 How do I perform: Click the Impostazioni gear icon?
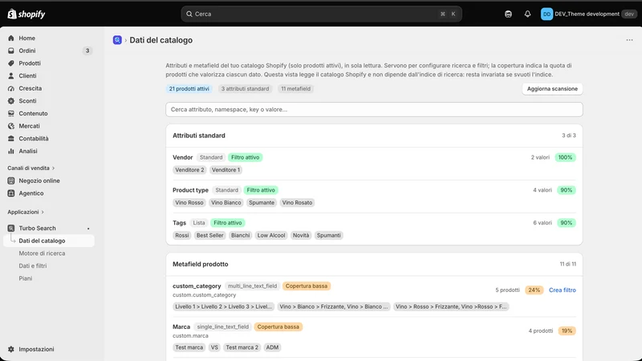click(11, 349)
